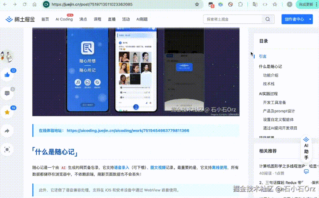The width and height of the screenshot is (319, 198).
Task: Jump to 通过AI提问开发项目 in contents
Action: tap(280, 128)
